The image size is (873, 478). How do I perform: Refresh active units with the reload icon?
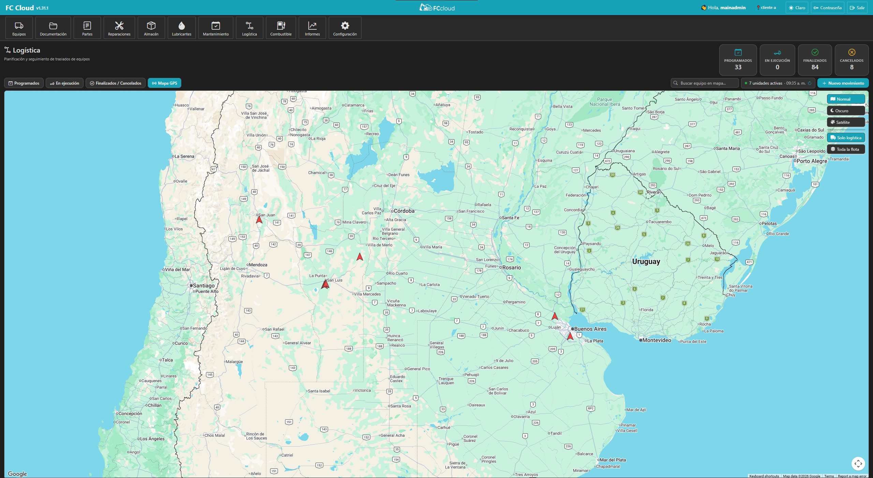(x=810, y=83)
